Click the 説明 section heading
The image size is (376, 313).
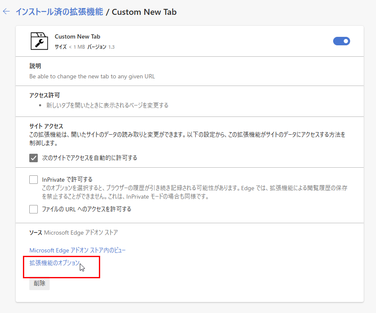(x=35, y=66)
